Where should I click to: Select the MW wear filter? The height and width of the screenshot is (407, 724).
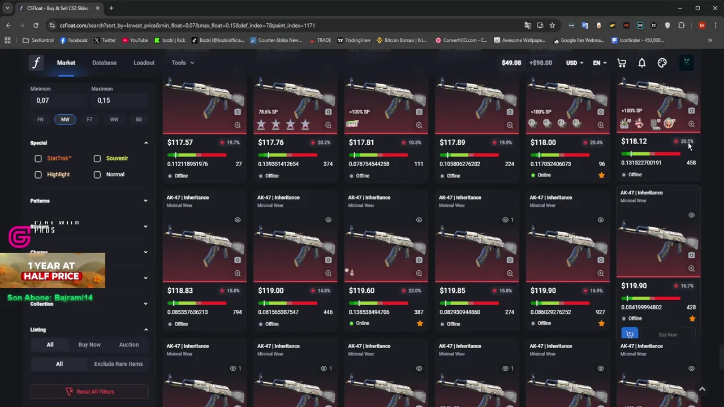[65, 119]
